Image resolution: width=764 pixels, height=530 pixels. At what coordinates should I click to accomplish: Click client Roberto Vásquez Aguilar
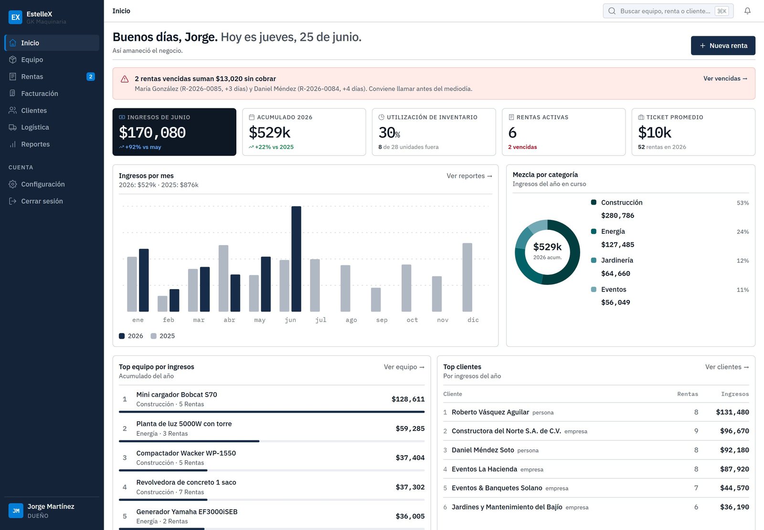tap(490, 412)
